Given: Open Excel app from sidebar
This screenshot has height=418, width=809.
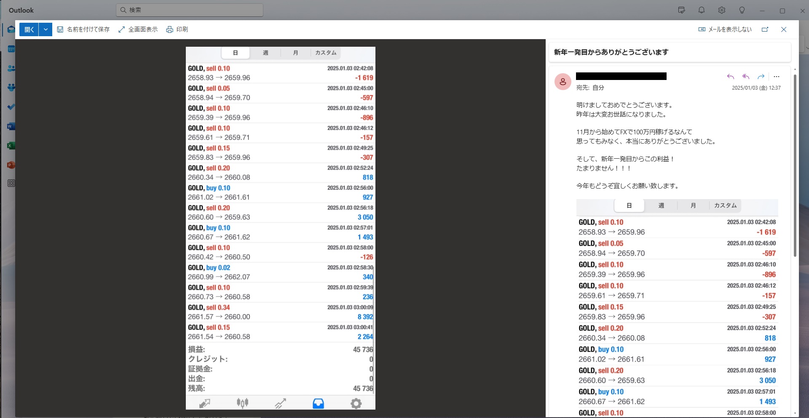Looking at the screenshot, I should tap(11, 146).
